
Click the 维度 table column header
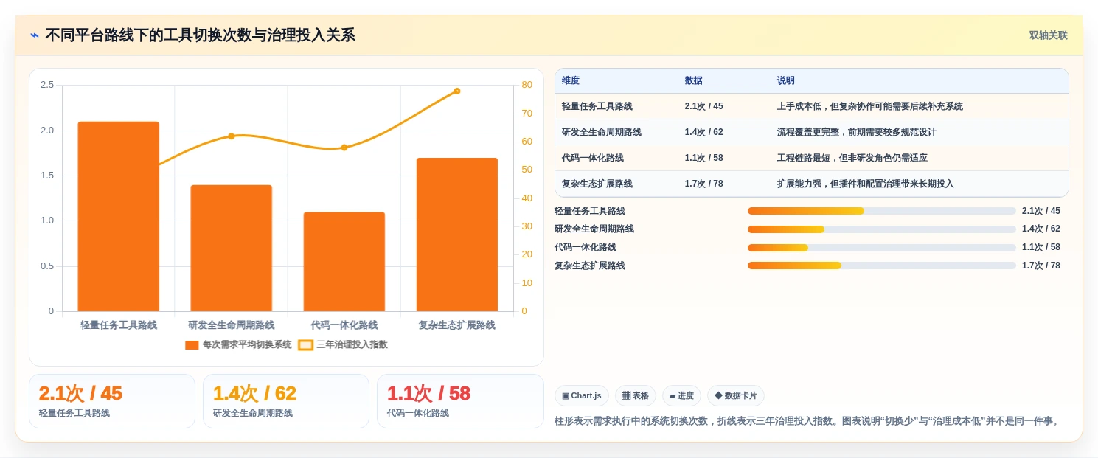(571, 80)
